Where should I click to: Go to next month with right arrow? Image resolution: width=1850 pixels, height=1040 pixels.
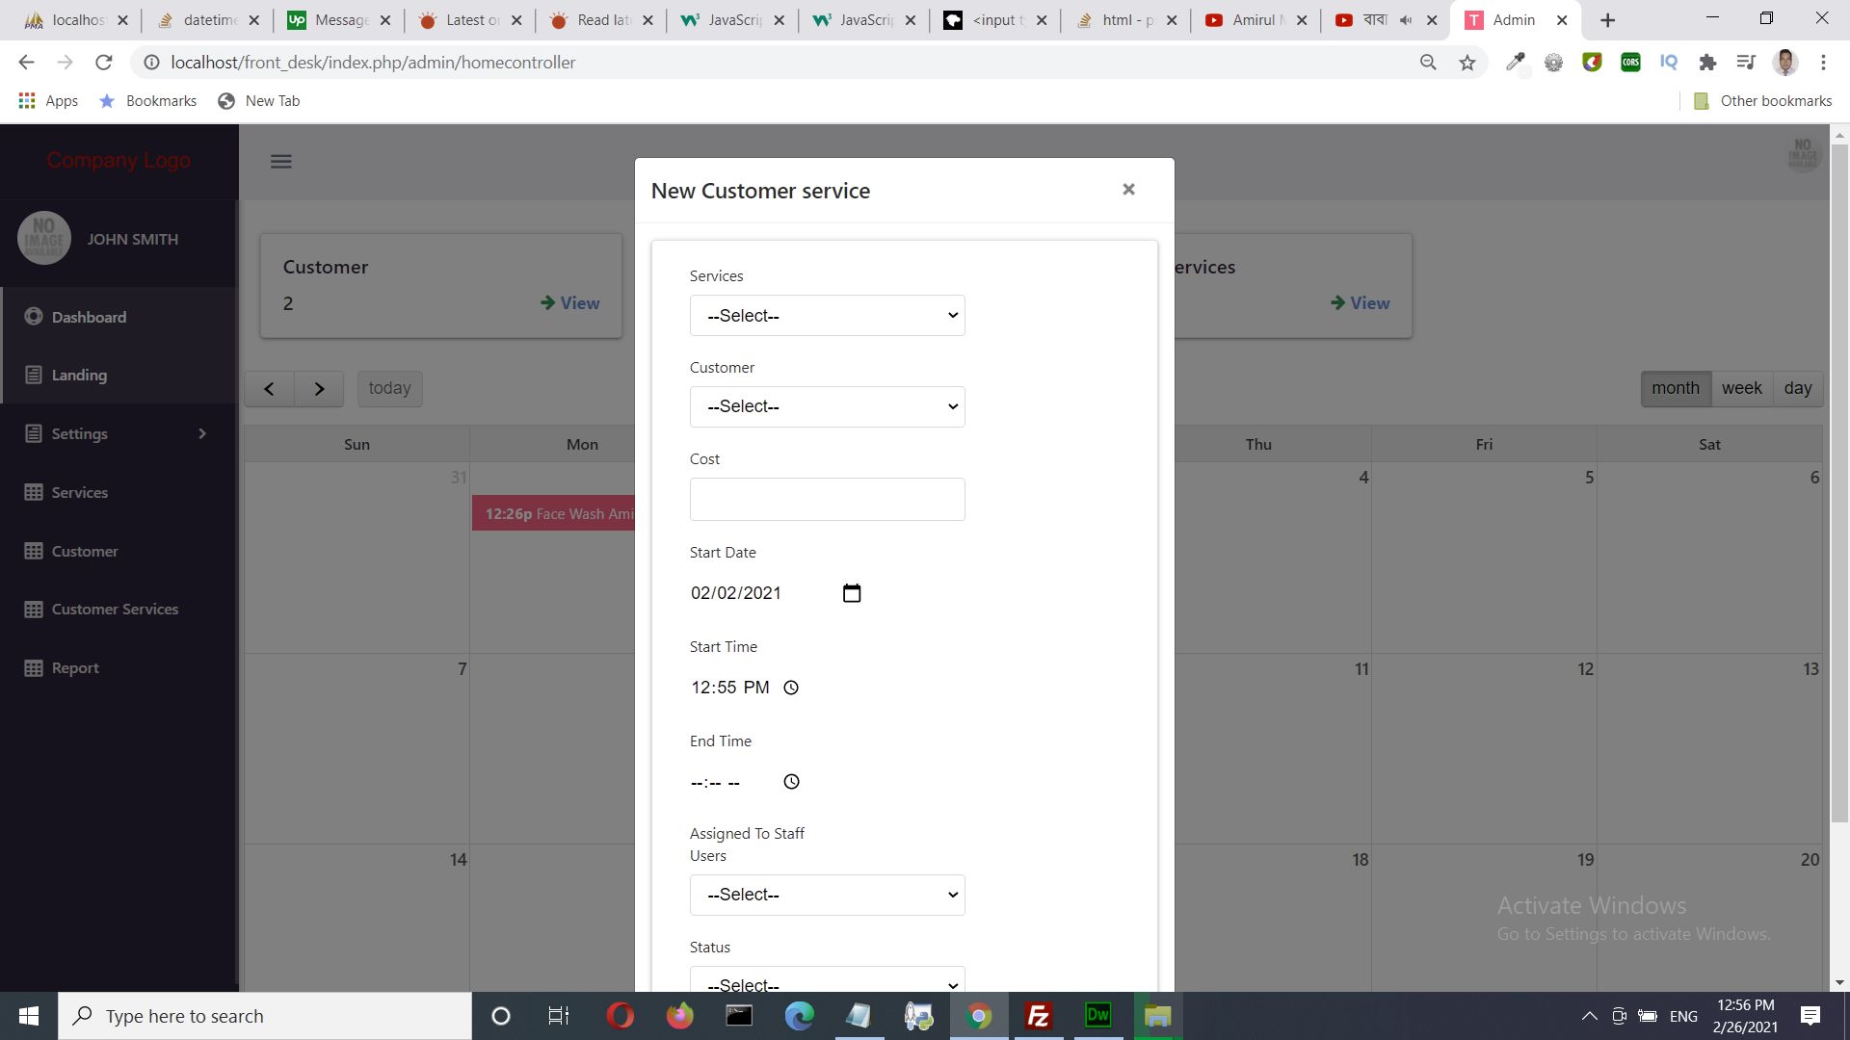(319, 389)
